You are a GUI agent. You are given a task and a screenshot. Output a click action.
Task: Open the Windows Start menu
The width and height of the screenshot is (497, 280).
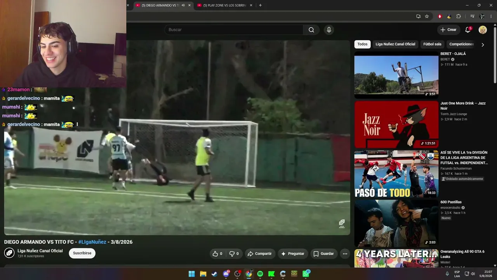(191, 274)
